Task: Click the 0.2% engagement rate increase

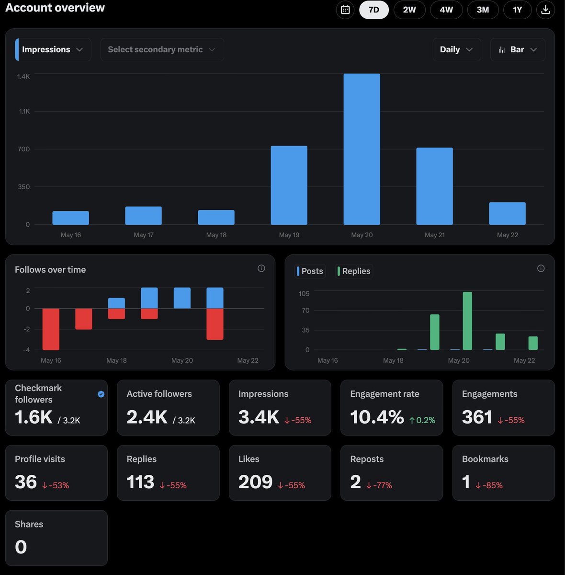Action: click(x=422, y=420)
